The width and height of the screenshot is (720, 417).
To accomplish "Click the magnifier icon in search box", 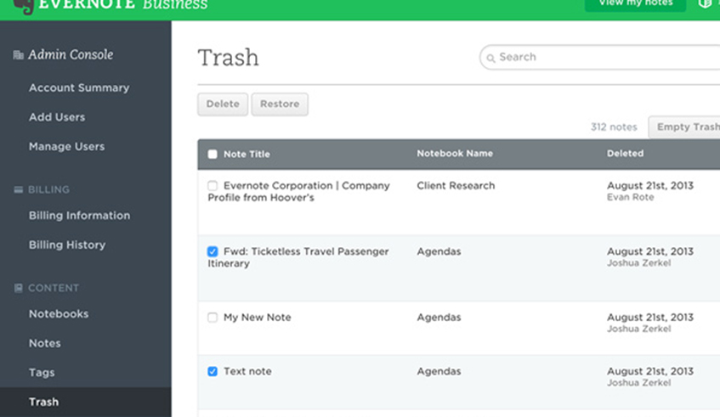I will pyautogui.click(x=490, y=58).
